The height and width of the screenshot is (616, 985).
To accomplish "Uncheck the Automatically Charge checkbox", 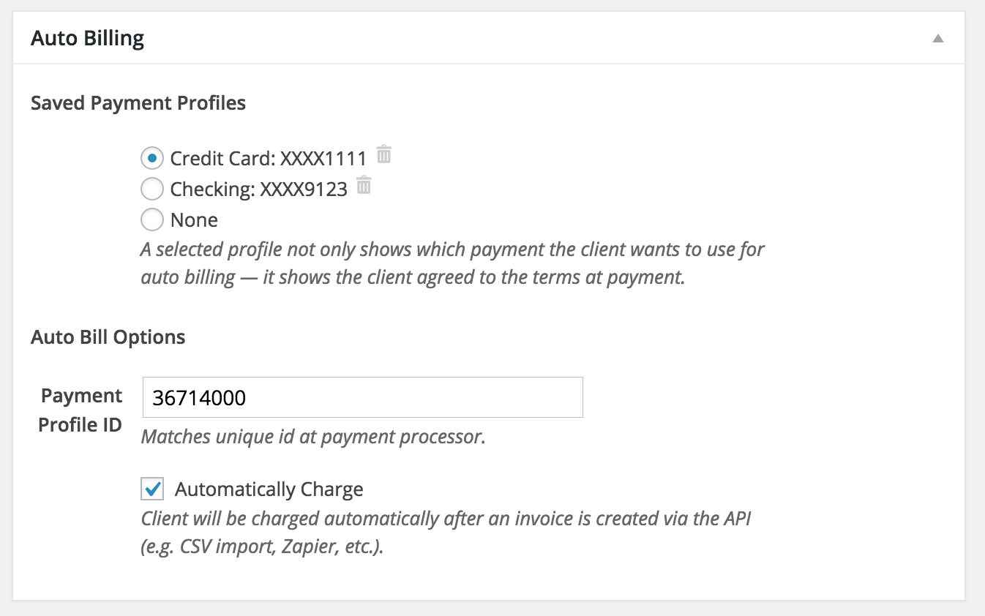I will [x=153, y=489].
